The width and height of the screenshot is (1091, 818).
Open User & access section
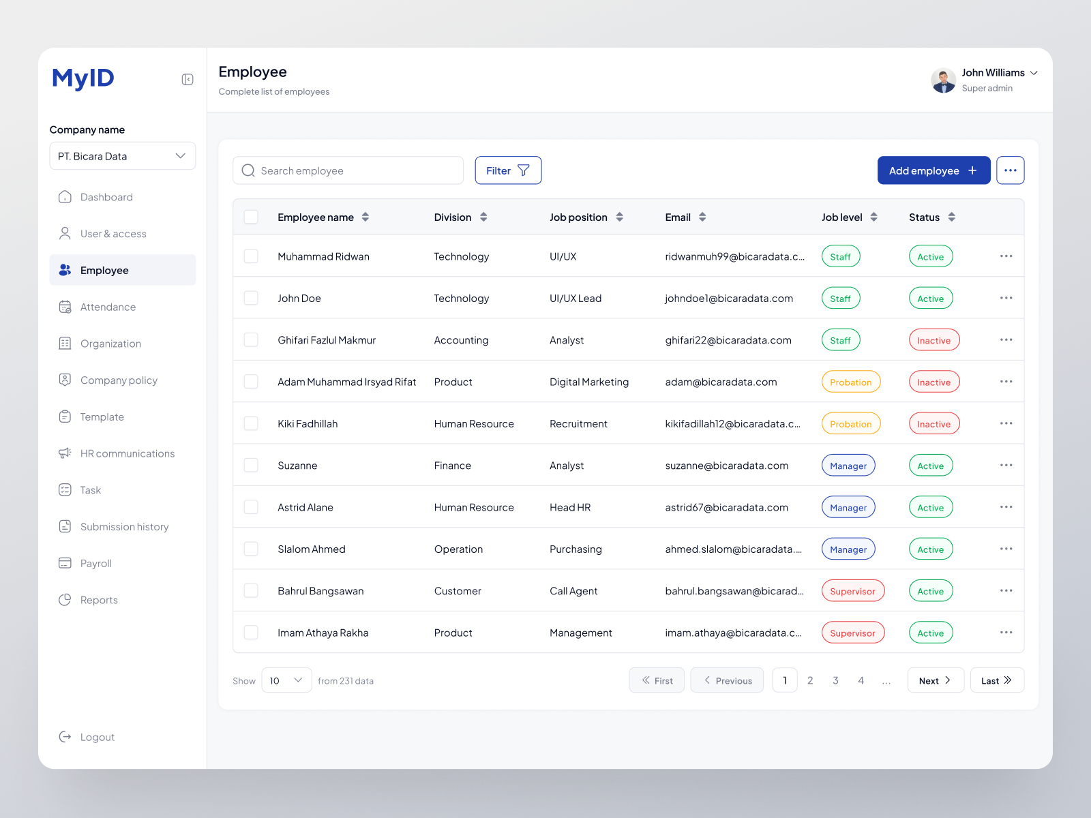tap(123, 234)
